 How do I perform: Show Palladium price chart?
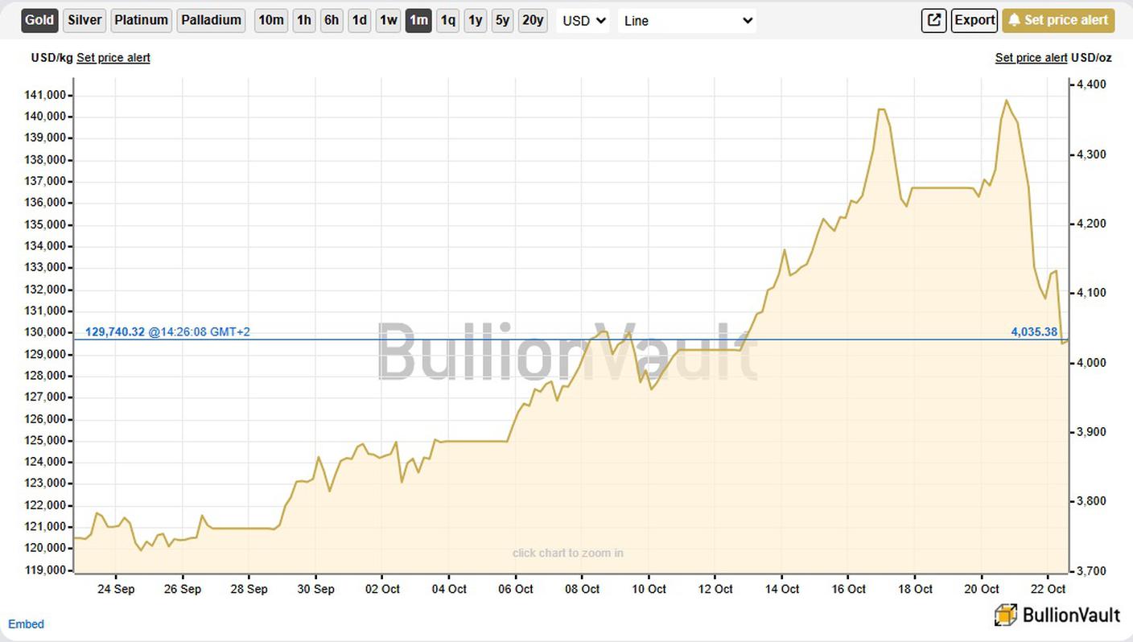click(211, 20)
